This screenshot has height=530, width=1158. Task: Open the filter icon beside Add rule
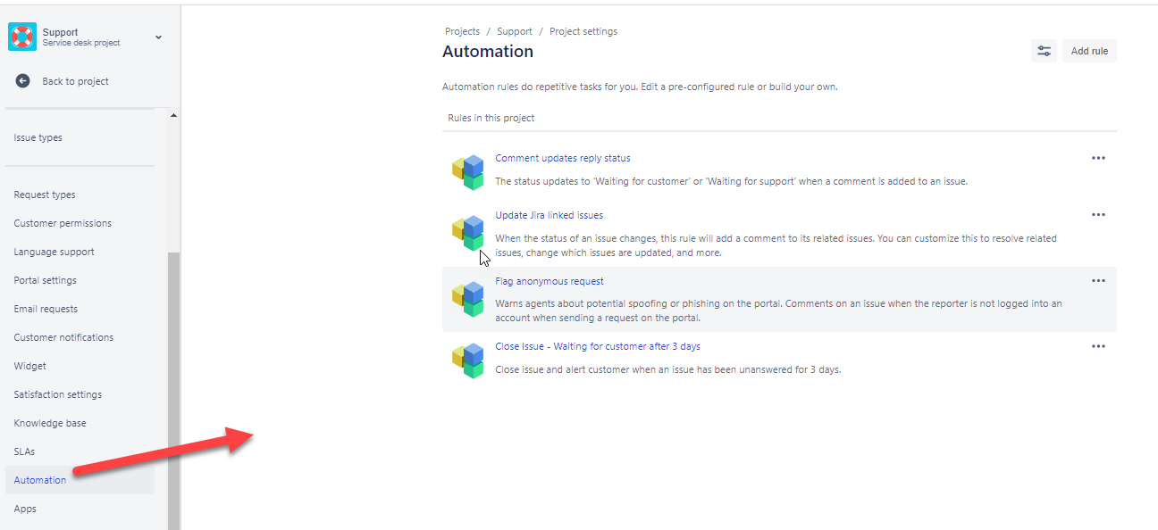click(1044, 51)
